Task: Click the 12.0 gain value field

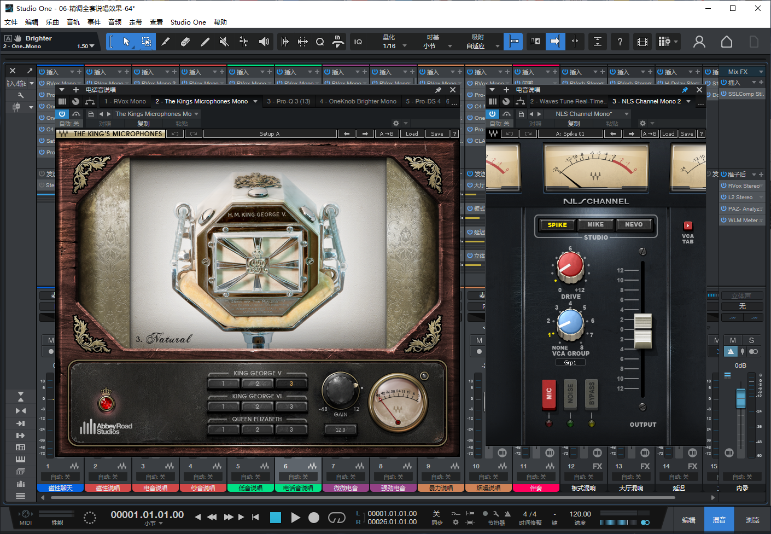Action: pos(340,429)
